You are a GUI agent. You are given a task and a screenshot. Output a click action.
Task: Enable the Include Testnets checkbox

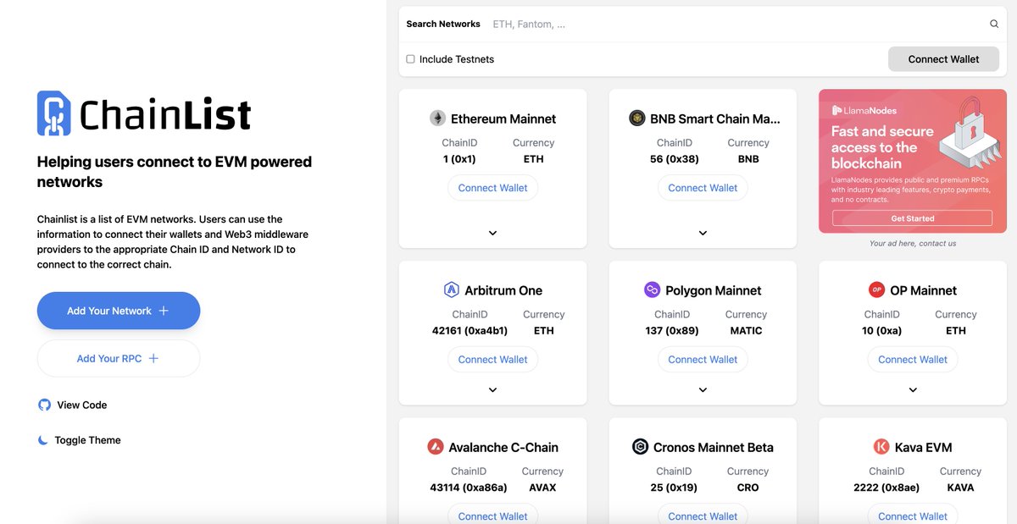pos(410,58)
